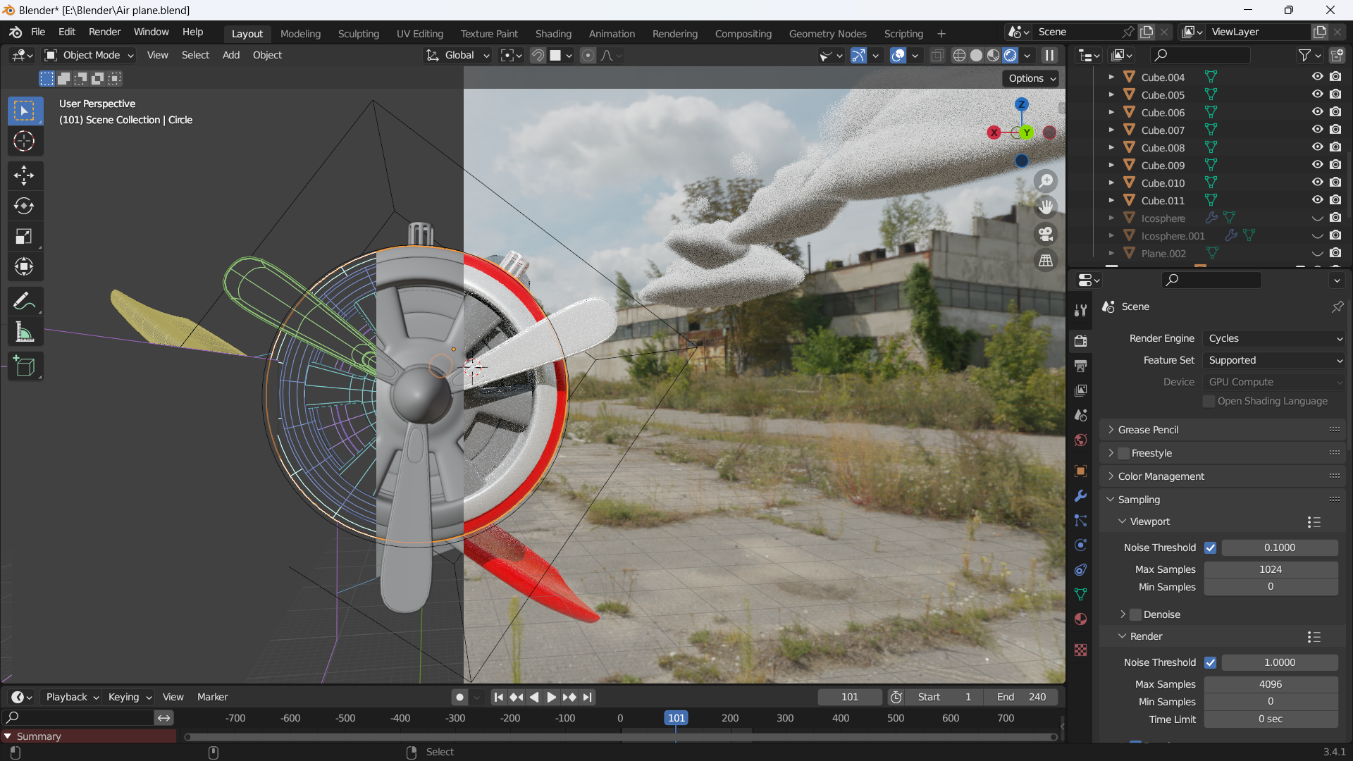
Task: Click the timeline View menu
Action: [x=173, y=697]
